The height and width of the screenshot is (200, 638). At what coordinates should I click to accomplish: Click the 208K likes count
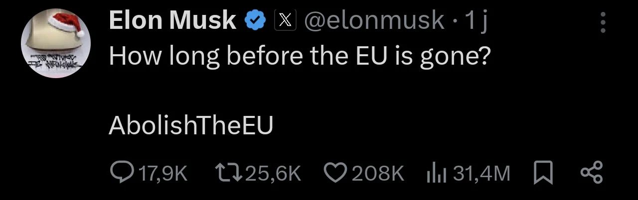tap(377, 173)
